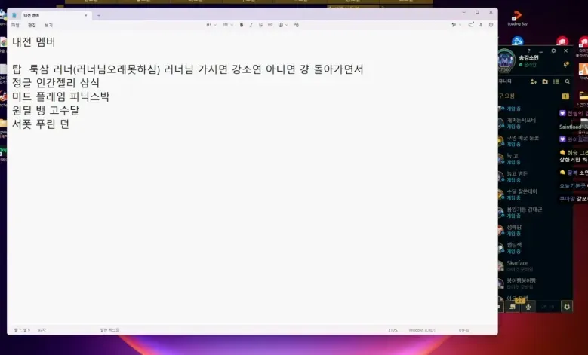
Task: Search friends with magnifier icon
Action: coord(568,81)
